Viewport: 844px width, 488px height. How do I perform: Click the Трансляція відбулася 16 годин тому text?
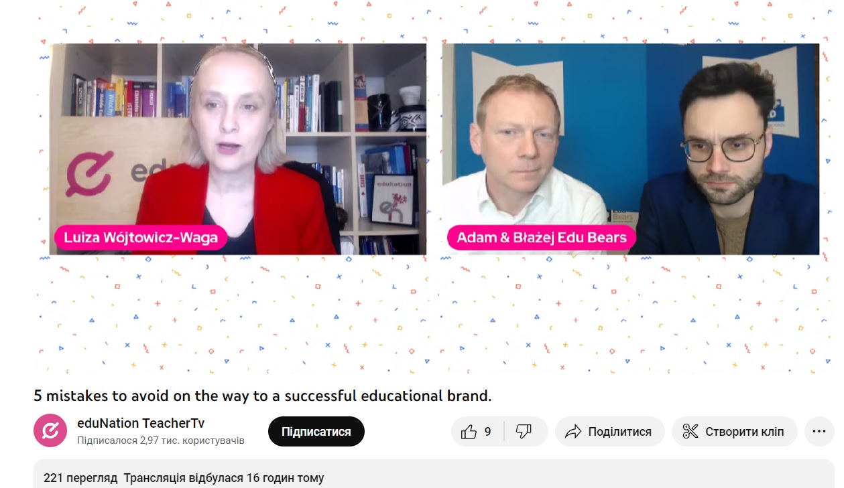224,478
